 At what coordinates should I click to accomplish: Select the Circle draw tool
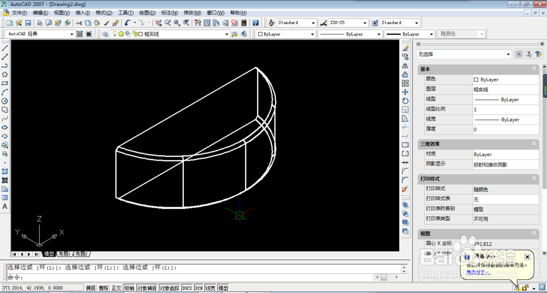(x=5, y=101)
